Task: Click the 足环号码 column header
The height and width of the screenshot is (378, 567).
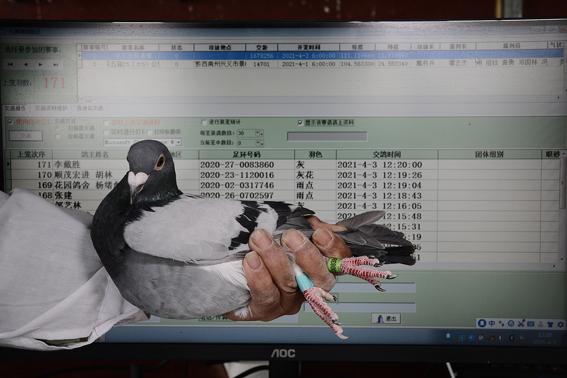Action: coord(247,155)
